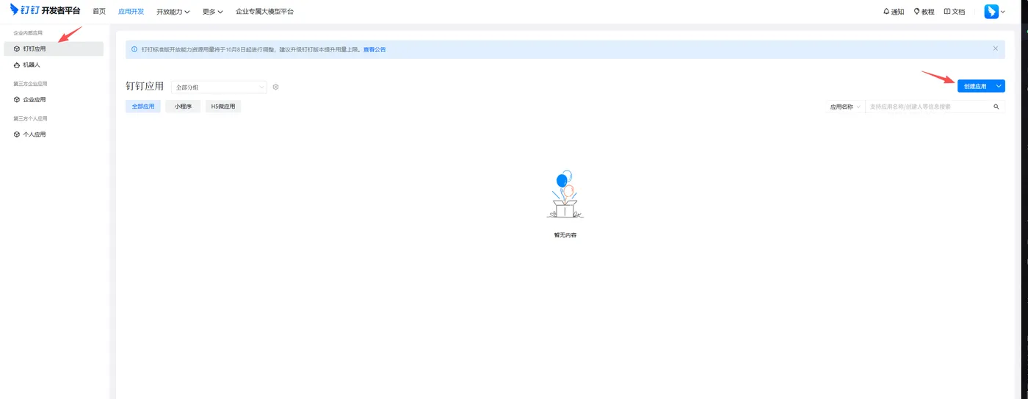This screenshot has width=1028, height=399.
Task: Expand the 创建应用 dropdown arrow
Action: [x=999, y=86]
